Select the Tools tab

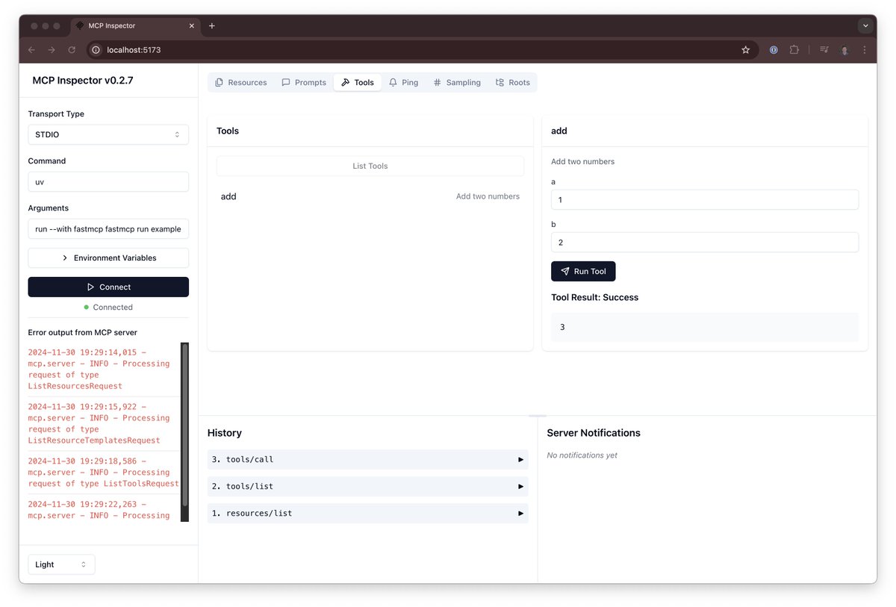point(358,82)
